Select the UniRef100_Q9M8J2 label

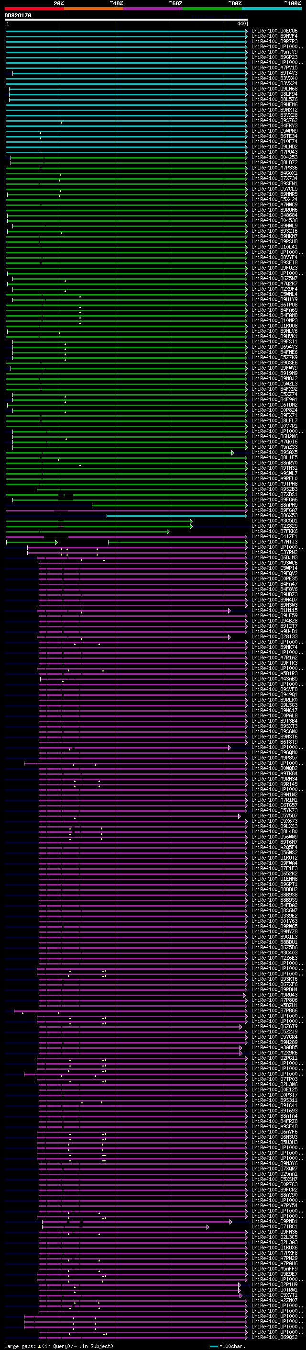coord(274,378)
